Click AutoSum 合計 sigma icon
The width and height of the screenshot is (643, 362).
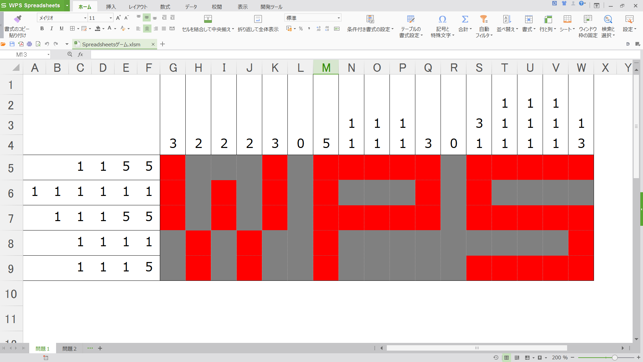(x=465, y=19)
